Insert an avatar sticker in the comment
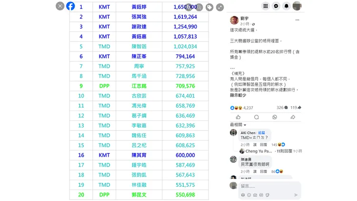357x201 pixels. coord(243,195)
